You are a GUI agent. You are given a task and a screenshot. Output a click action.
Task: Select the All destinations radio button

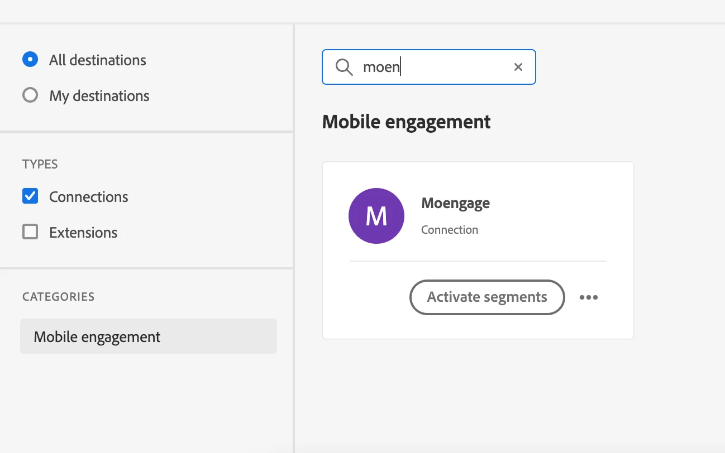(30, 60)
